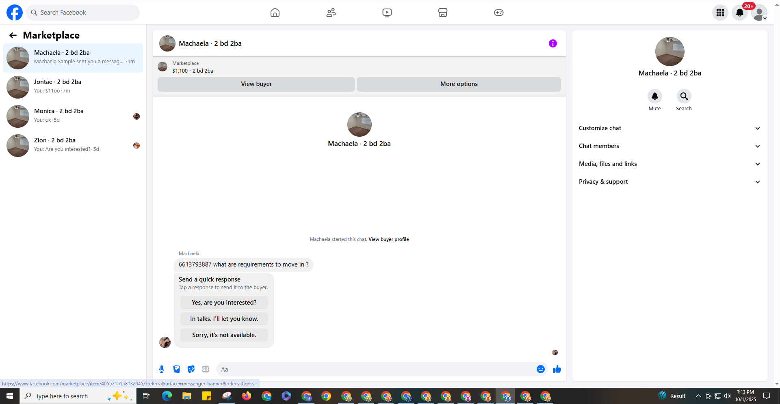Image resolution: width=780 pixels, height=404 pixels.
Task: Click the More options button
Action: (459, 84)
